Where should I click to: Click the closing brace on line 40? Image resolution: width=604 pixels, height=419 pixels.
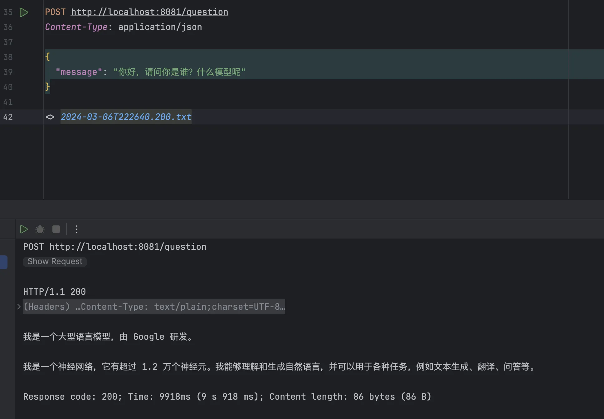[x=47, y=86]
